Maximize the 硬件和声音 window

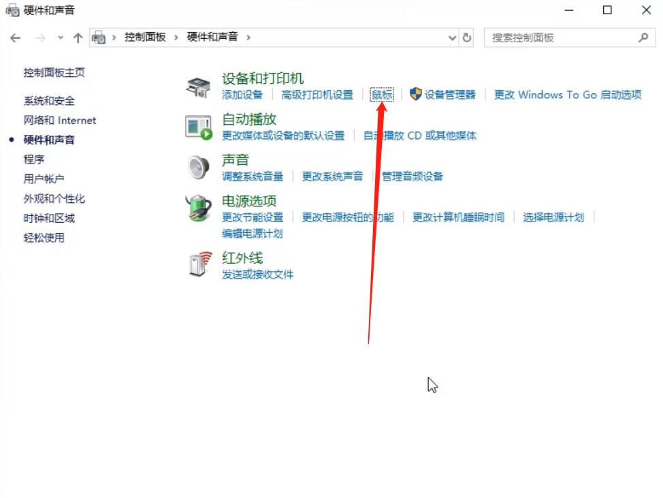(x=607, y=10)
